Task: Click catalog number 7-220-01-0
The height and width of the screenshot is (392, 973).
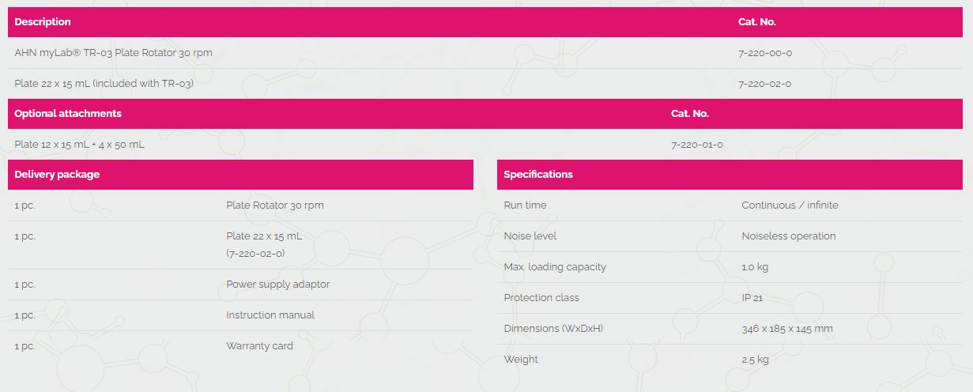Action: (696, 145)
